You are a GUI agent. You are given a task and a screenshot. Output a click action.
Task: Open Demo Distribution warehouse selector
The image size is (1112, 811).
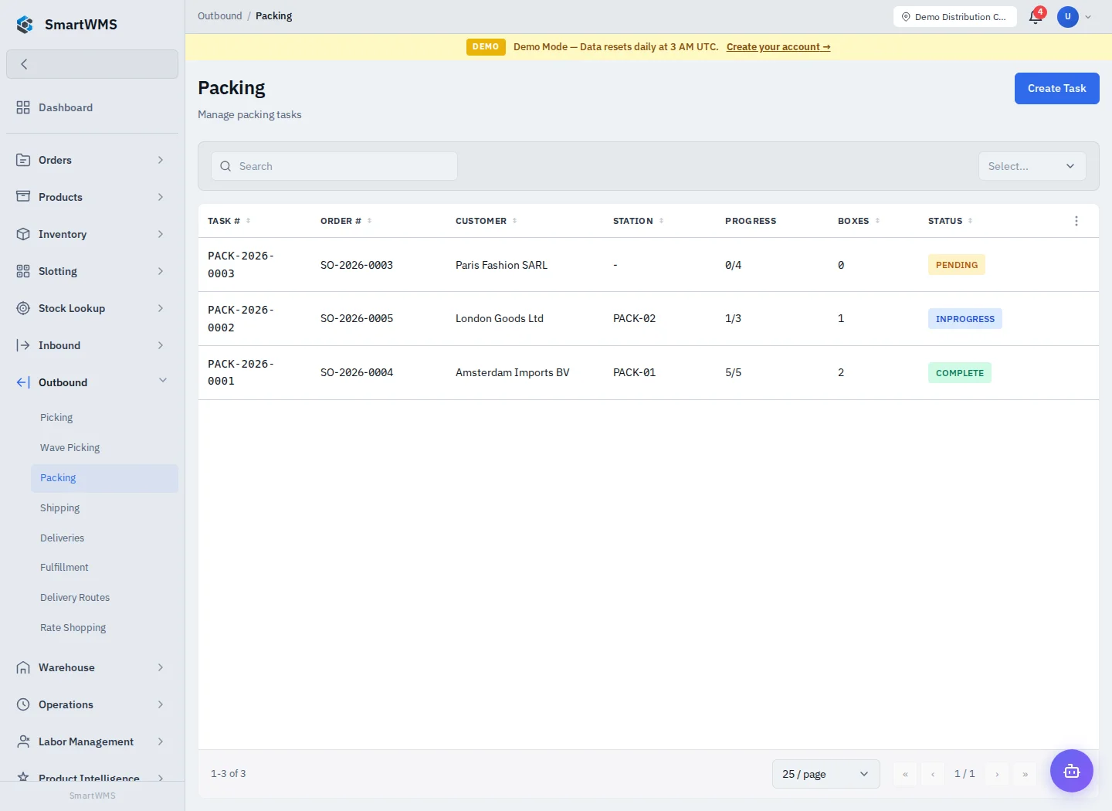[x=954, y=16]
